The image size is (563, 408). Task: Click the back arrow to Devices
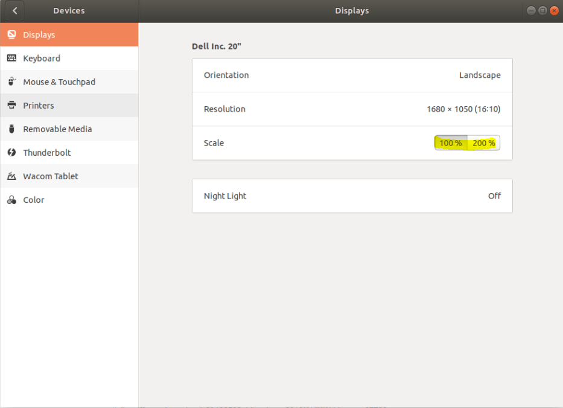[x=13, y=10]
